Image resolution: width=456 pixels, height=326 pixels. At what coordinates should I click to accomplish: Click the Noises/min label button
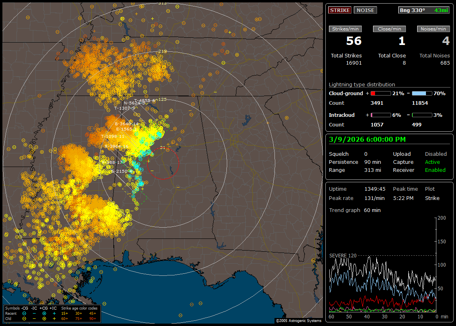434,29
